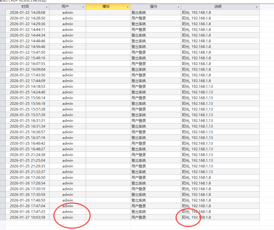Viewport: 274px width, 230px height.
Task: Click the admin cell in the 2026-01-26 17:26:50 row
Action: pos(68,178)
